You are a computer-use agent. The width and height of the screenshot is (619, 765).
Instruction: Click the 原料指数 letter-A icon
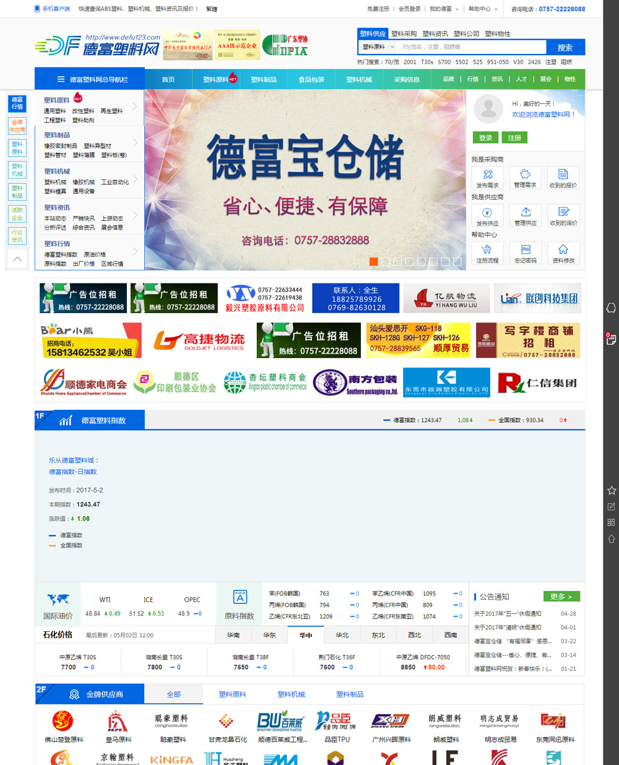click(x=240, y=597)
